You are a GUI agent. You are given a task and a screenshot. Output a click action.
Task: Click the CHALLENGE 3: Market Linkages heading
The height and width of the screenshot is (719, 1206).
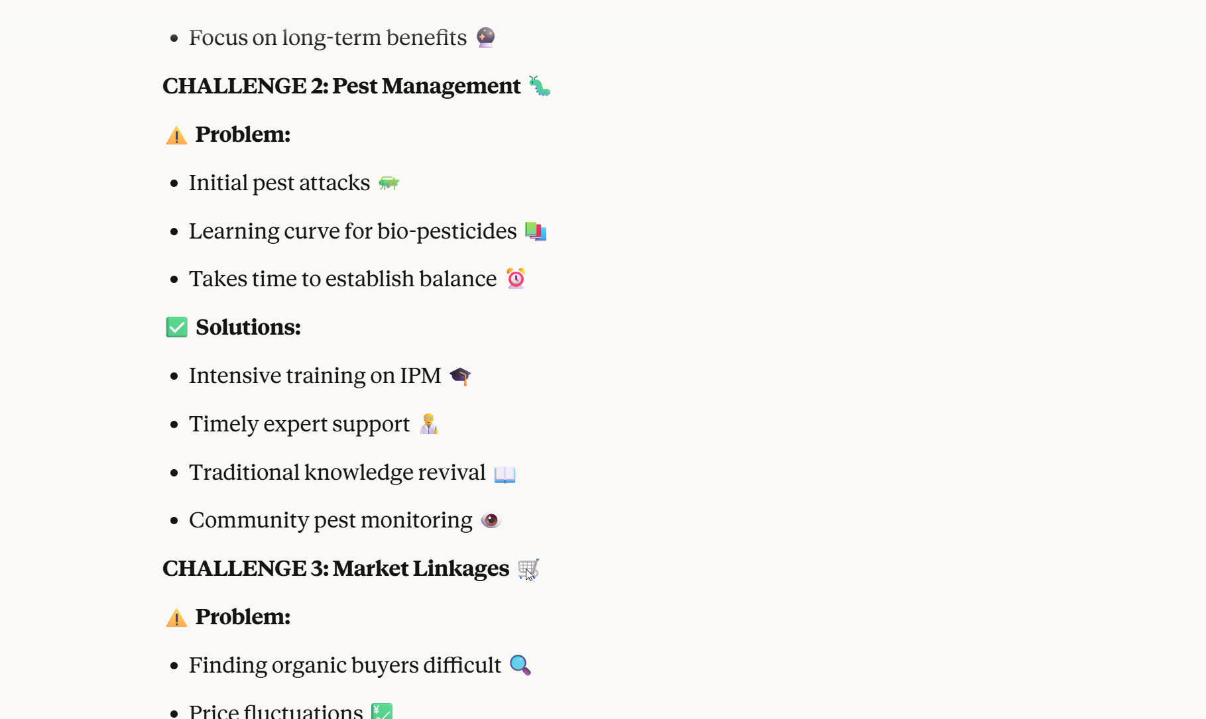(x=335, y=569)
